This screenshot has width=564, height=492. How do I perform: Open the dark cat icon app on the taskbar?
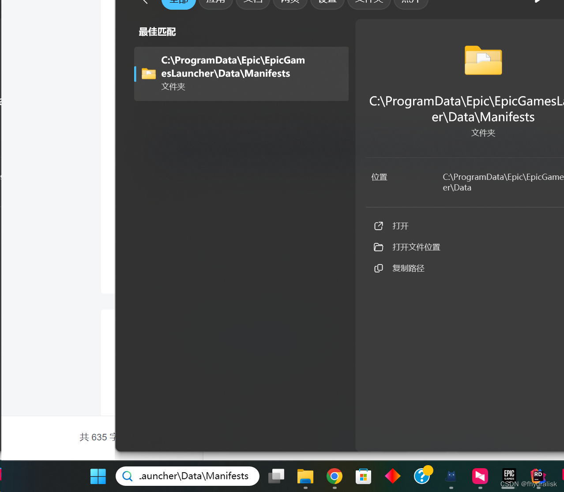(451, 476)
